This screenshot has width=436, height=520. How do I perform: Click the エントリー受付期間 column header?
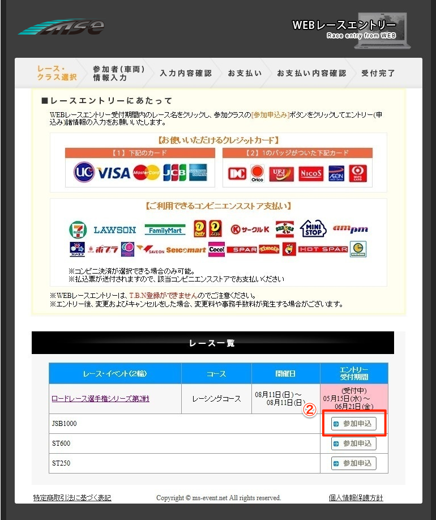pyautogui.click(x=354, y=373)
